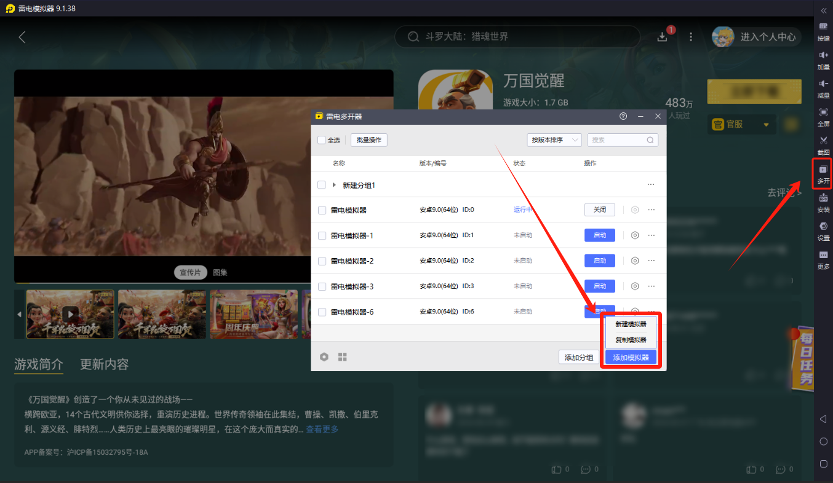
Task: Click the 截图 screenshot scissors icon
Action: tap(823, 146)
